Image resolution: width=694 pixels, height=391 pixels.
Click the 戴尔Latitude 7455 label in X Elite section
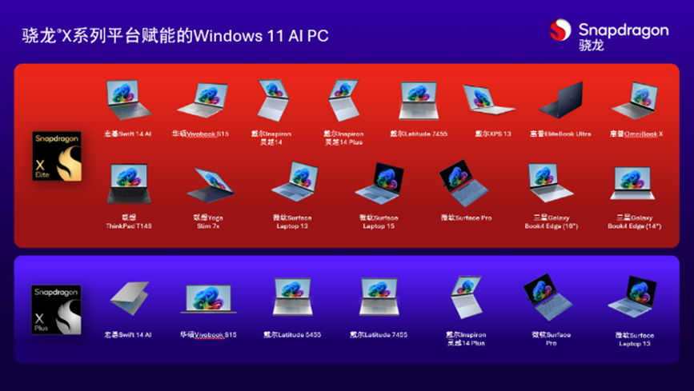click(419, 134)
